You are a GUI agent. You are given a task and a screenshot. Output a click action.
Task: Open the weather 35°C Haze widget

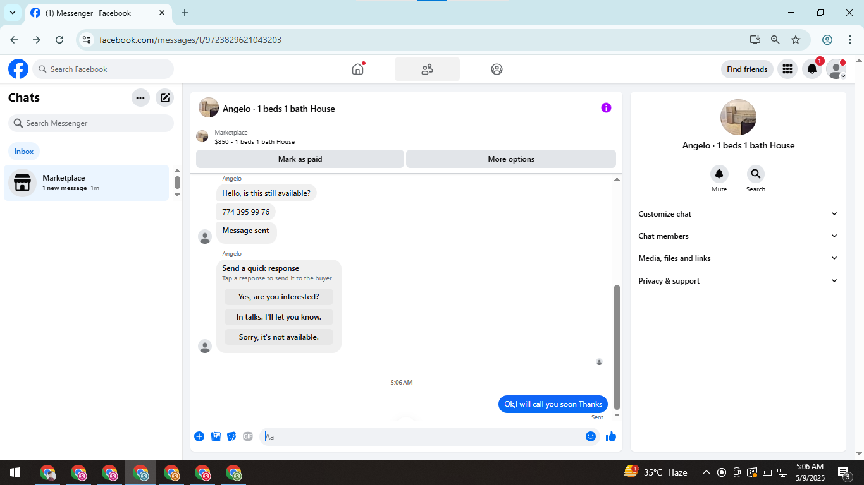coord(656,472)
